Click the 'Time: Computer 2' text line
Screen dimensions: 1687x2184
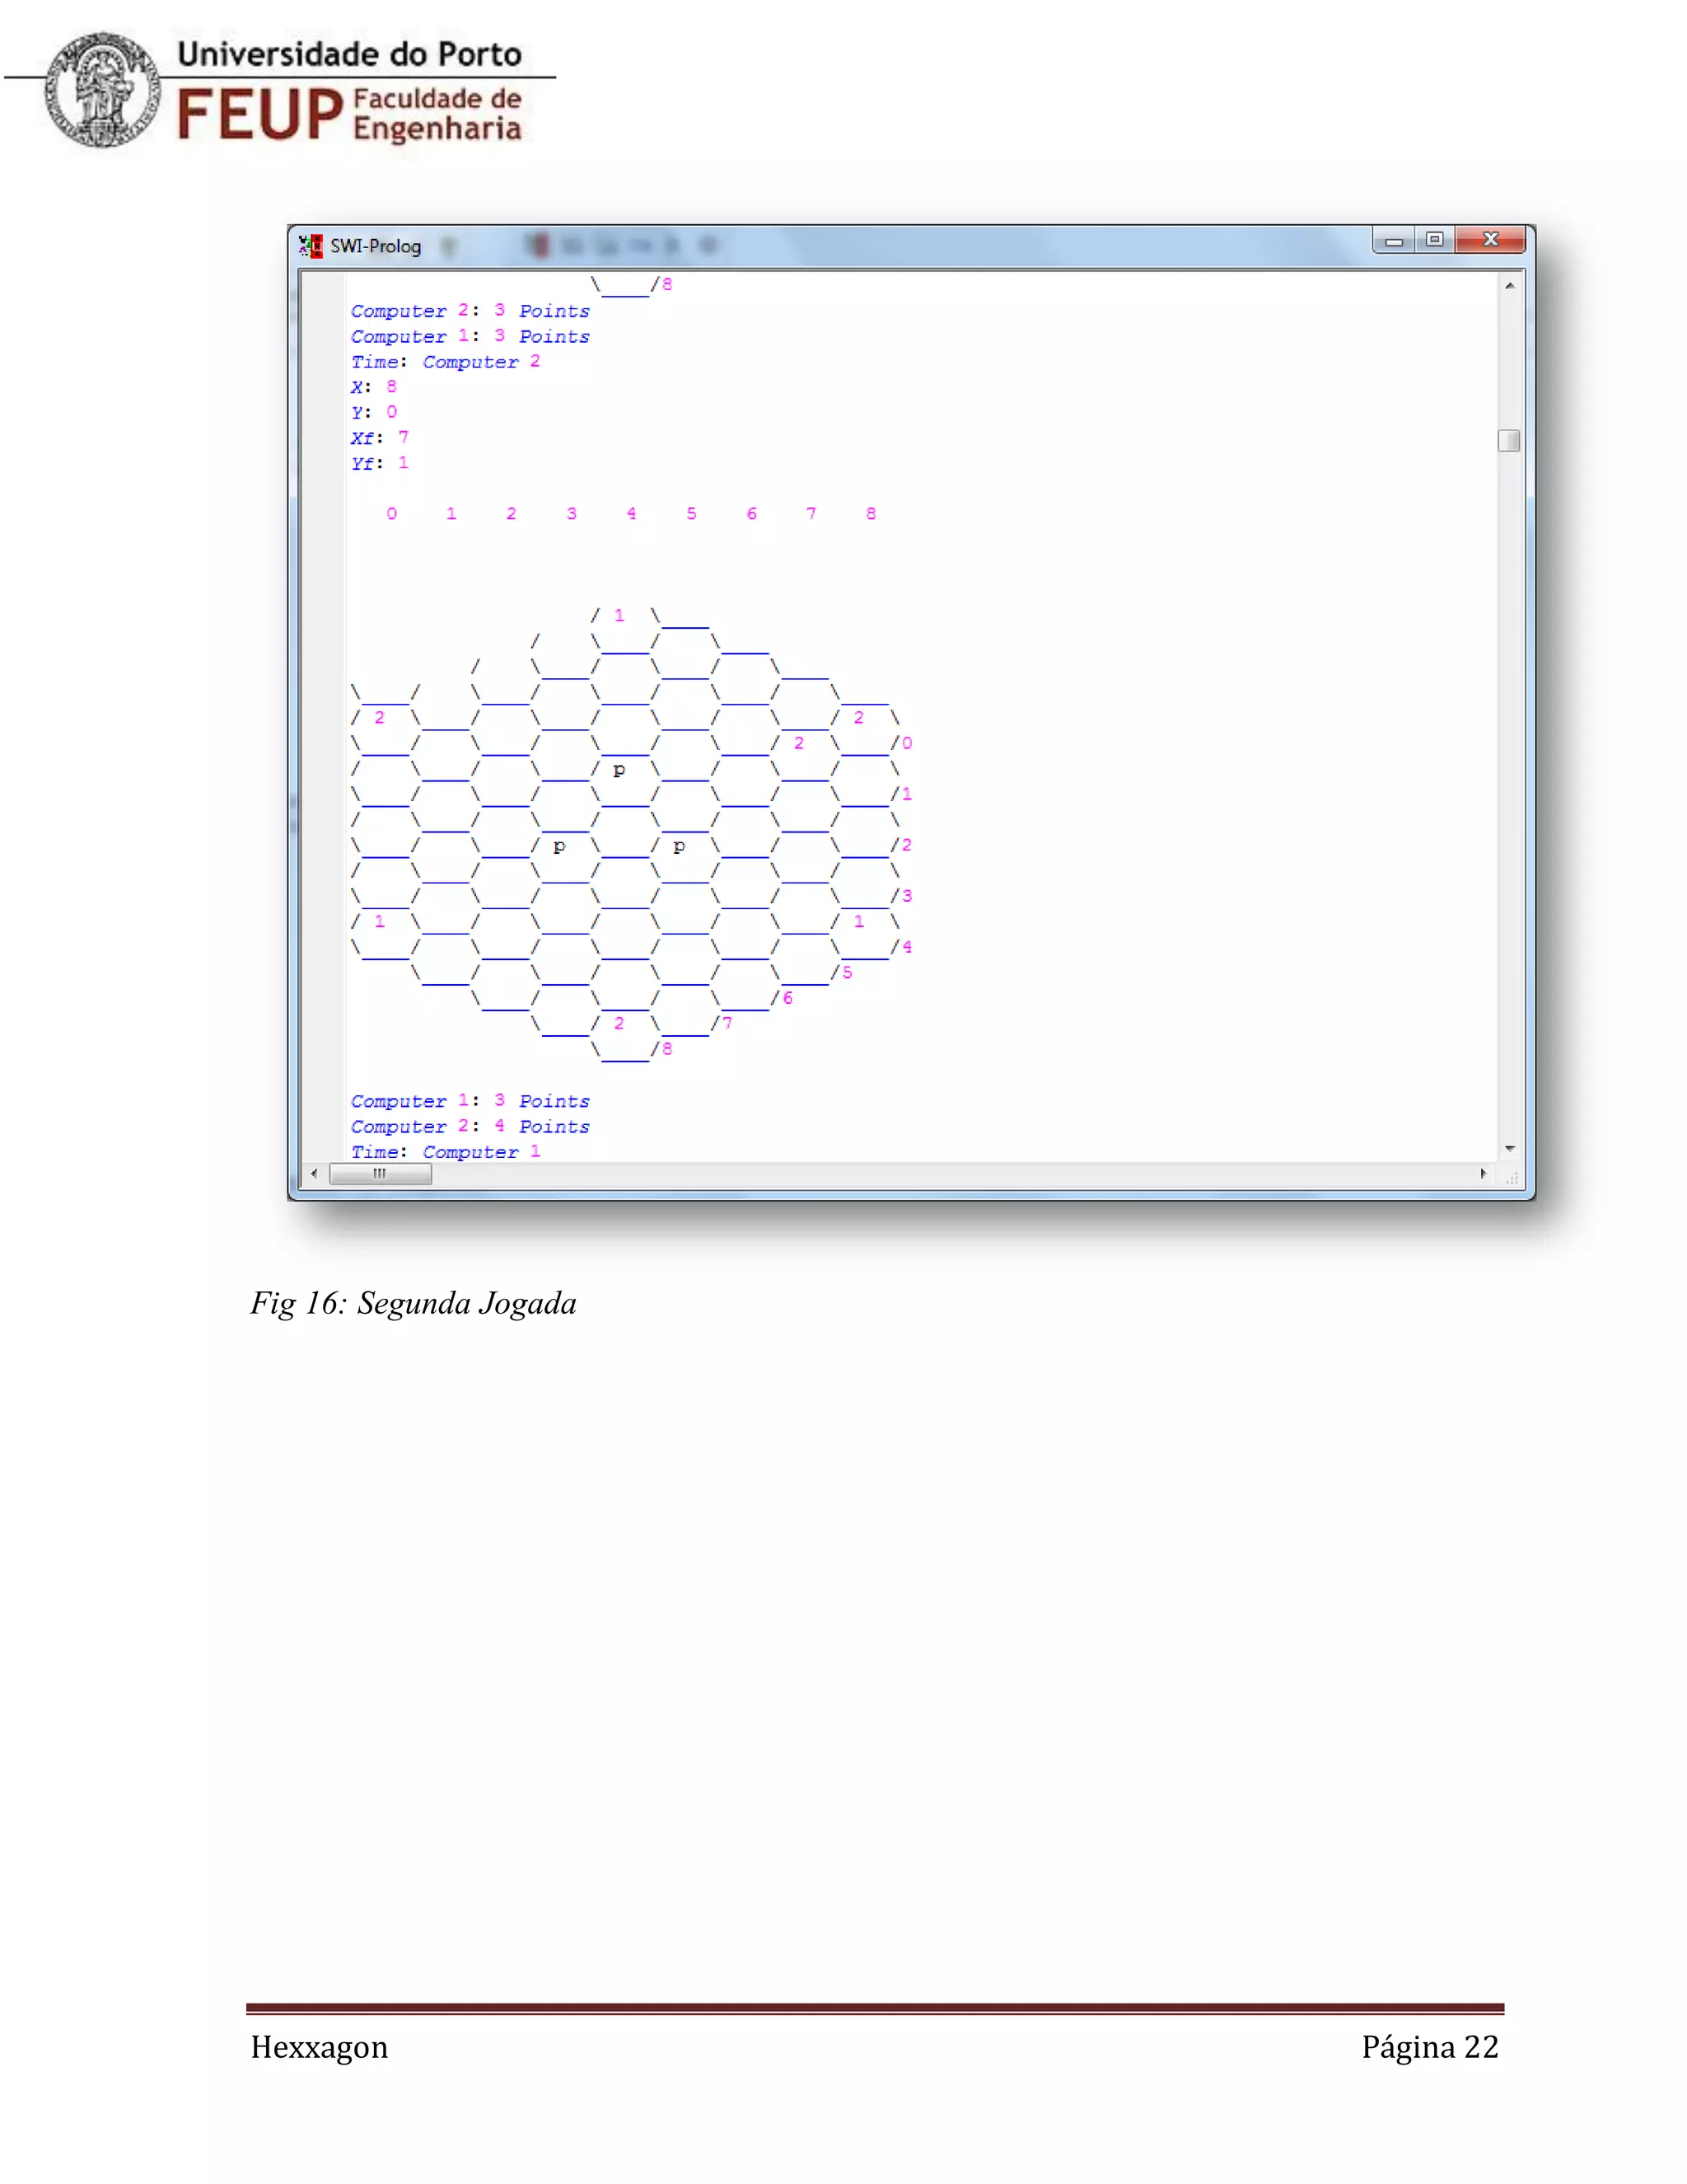(445, 362)
